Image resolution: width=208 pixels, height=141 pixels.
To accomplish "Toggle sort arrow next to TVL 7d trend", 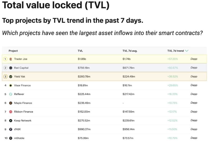I will (187, 51).
